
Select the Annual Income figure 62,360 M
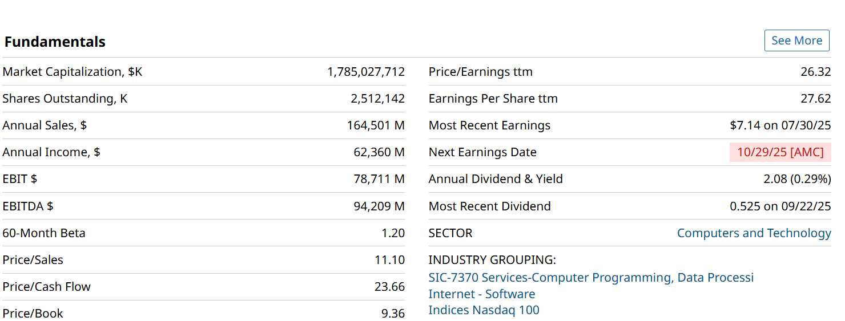click(379, 152)
